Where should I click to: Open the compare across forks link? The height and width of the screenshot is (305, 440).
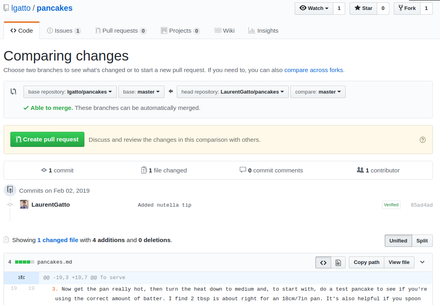314,70
